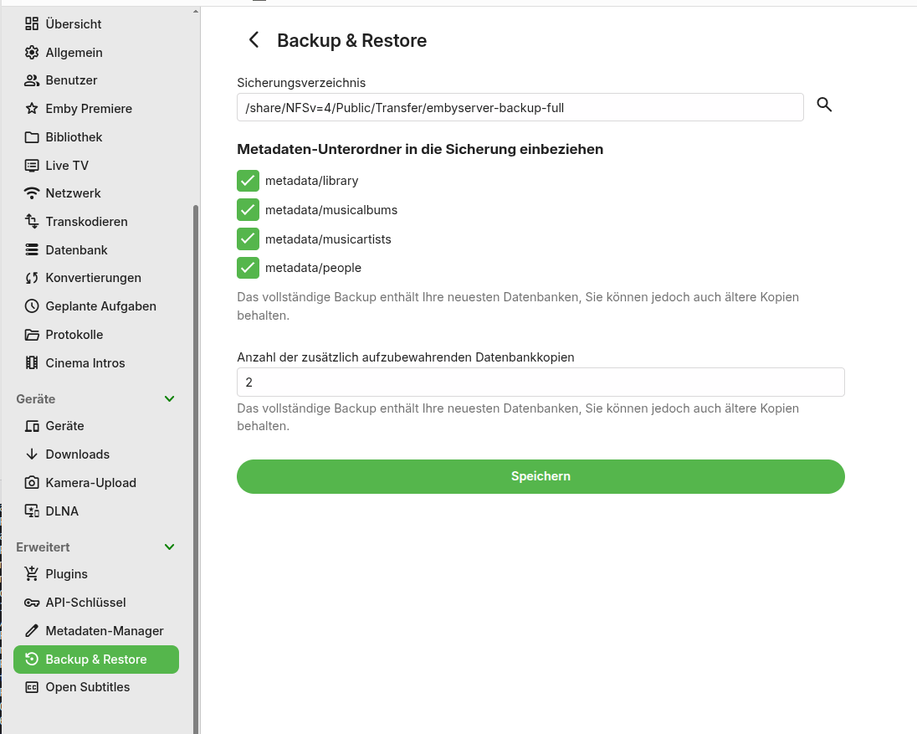Collapse the Geräte section chevron
The width and height of the screenshot is (917, 734).
coord(170,399)
